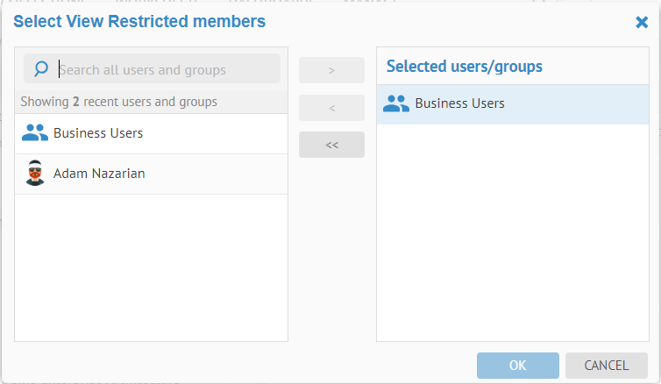Click the Showing 2 recent users label

pos(119,102)
